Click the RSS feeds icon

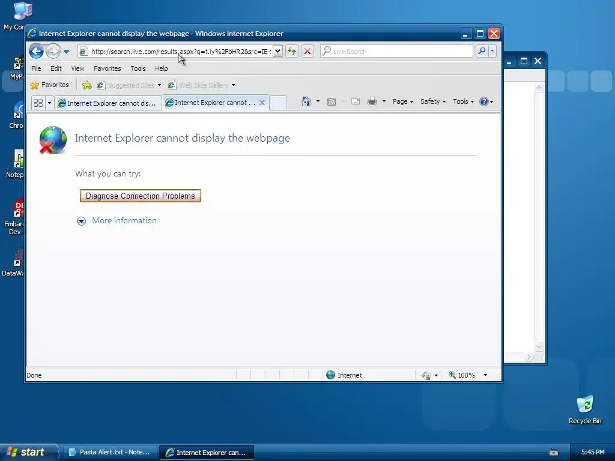pos(332,102)
